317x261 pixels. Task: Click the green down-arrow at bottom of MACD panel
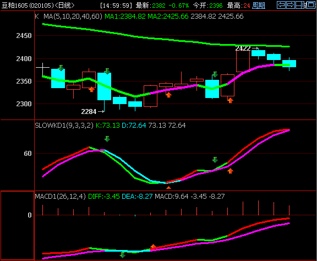[123, 255]
